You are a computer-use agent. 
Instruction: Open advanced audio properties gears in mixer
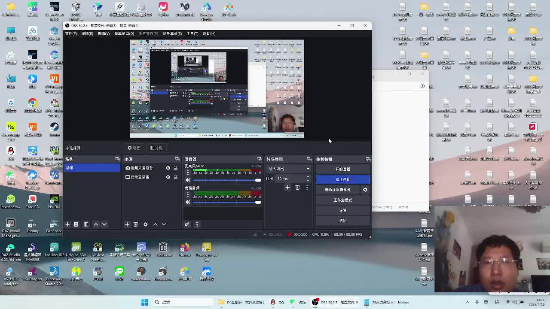tap(187, 224)
